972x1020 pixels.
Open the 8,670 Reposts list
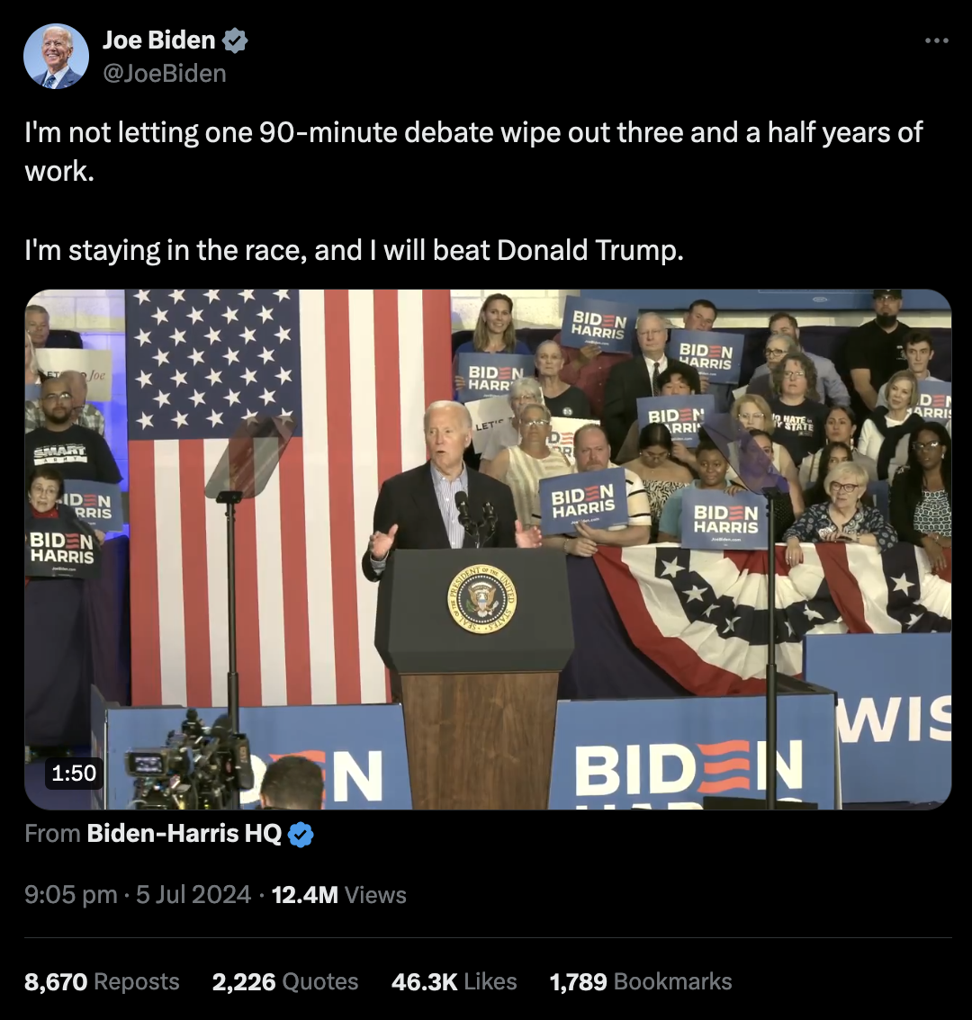pos(102,981)
